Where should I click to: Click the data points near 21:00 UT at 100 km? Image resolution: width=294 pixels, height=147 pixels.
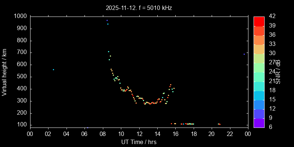click(x=219, y=124)
